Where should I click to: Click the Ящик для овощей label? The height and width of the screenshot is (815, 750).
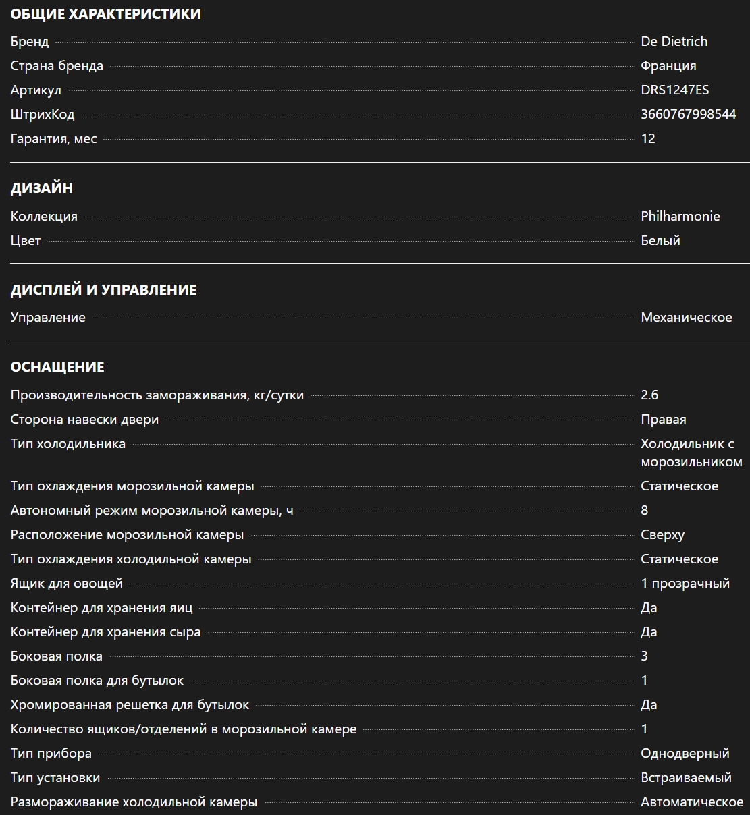(67, 583)
